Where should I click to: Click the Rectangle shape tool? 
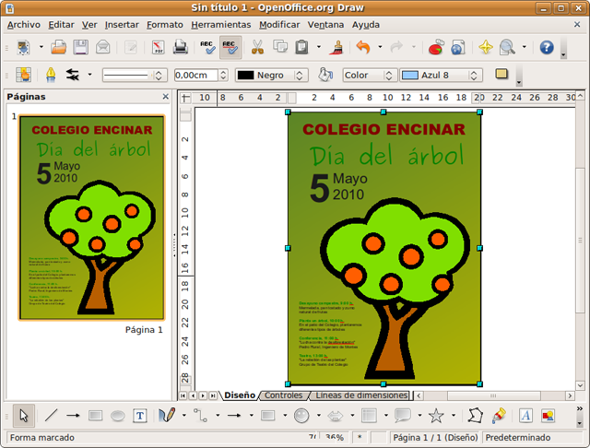click(94, 416)
